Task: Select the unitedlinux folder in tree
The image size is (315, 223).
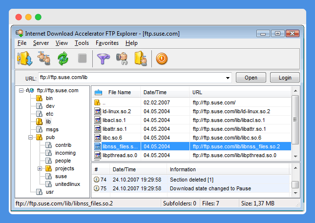Action: click(x=67, y=184)
